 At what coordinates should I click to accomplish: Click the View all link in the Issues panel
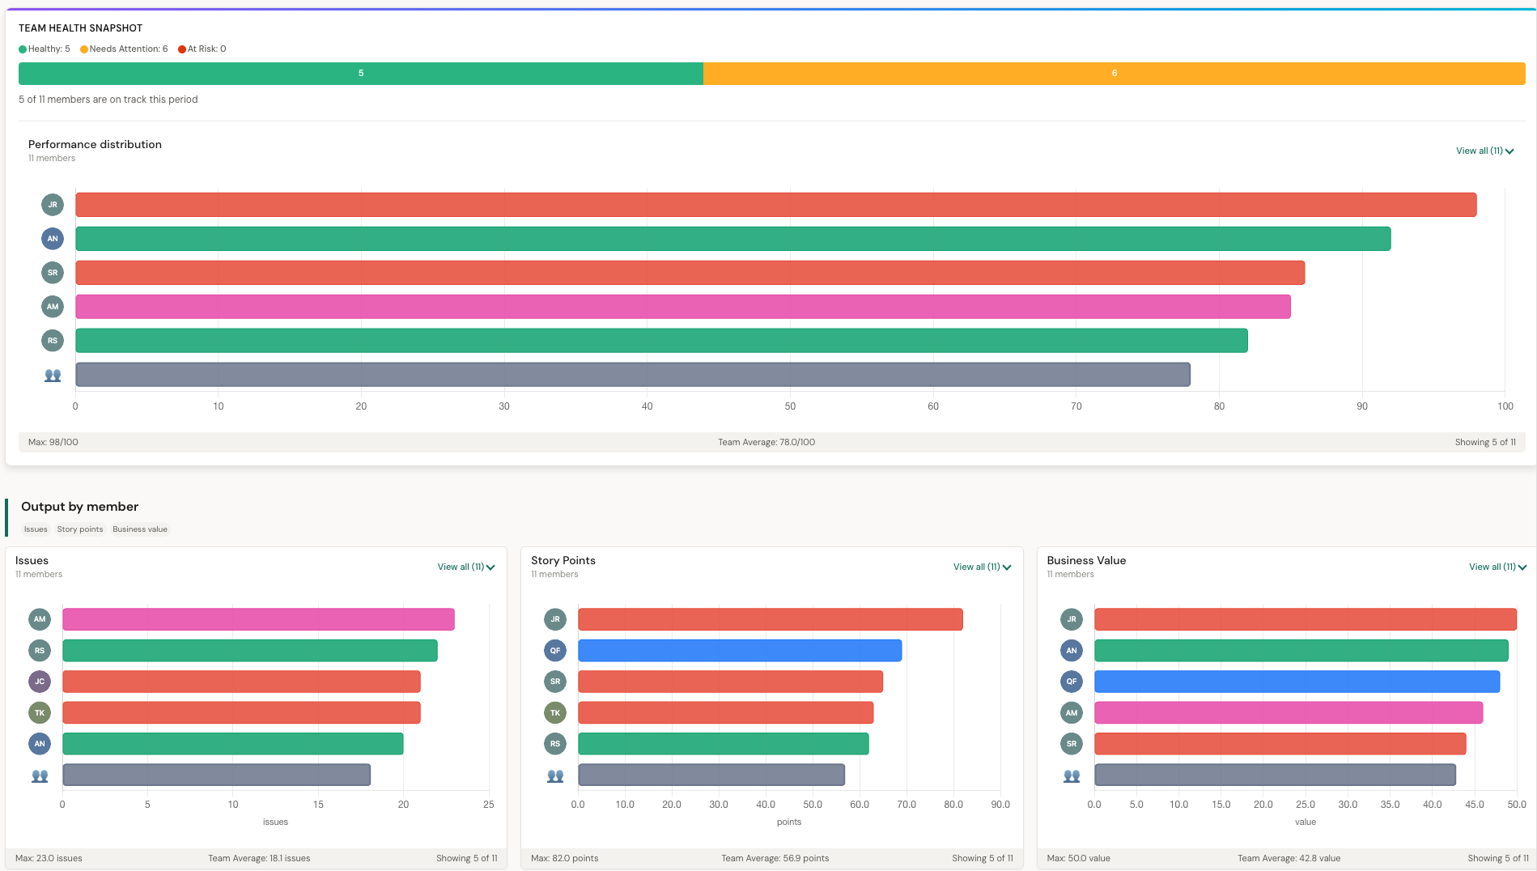465,567
